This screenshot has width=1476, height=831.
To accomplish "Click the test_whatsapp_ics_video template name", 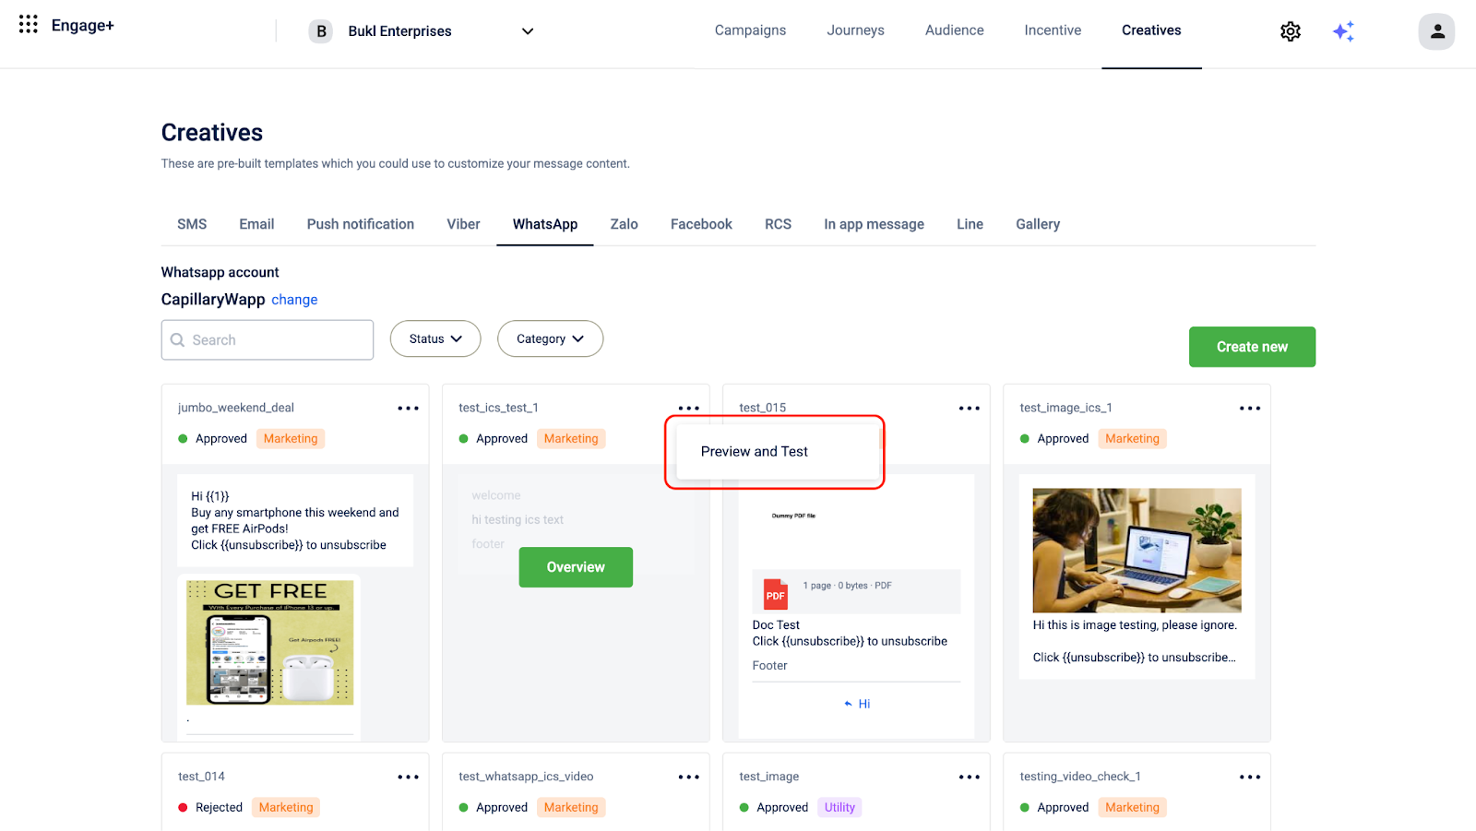I will click(526, 777).
